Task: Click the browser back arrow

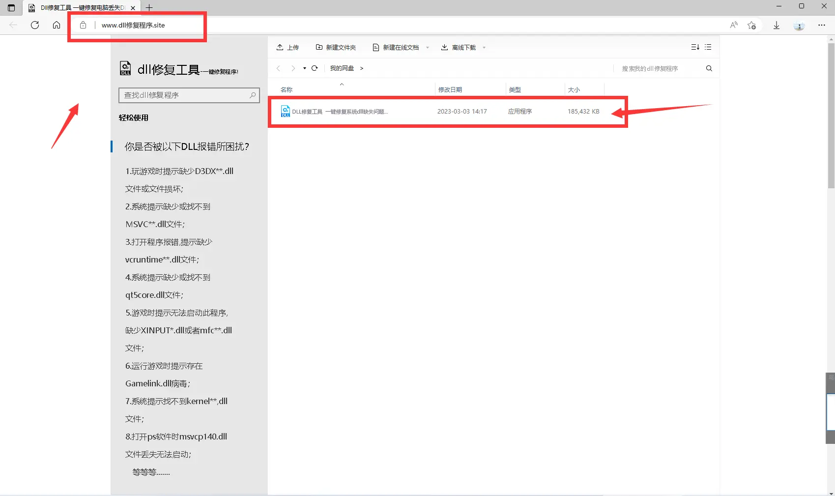Action: click(13, 25)
